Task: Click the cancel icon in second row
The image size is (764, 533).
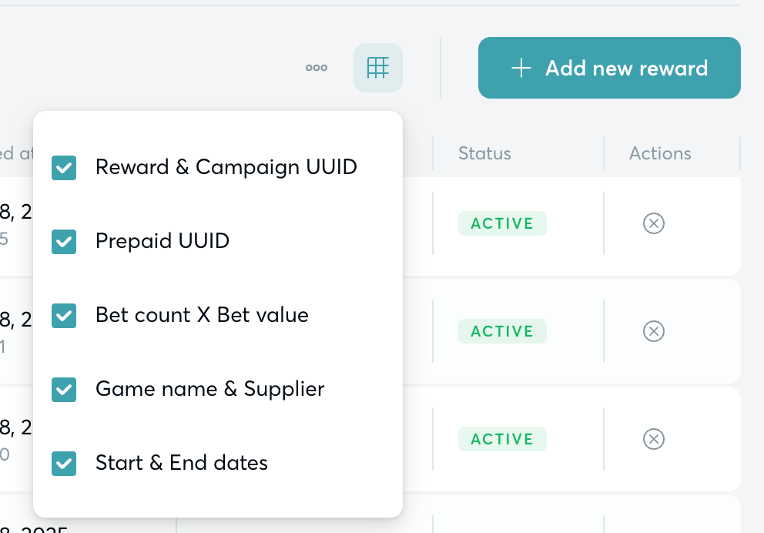Action: 653,331
